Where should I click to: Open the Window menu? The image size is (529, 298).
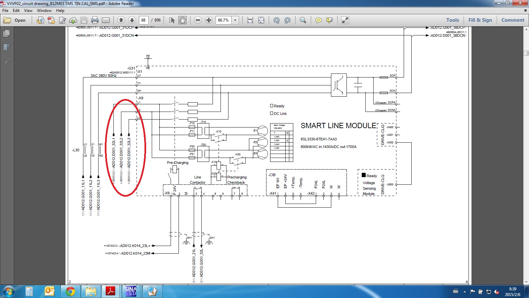44,11
